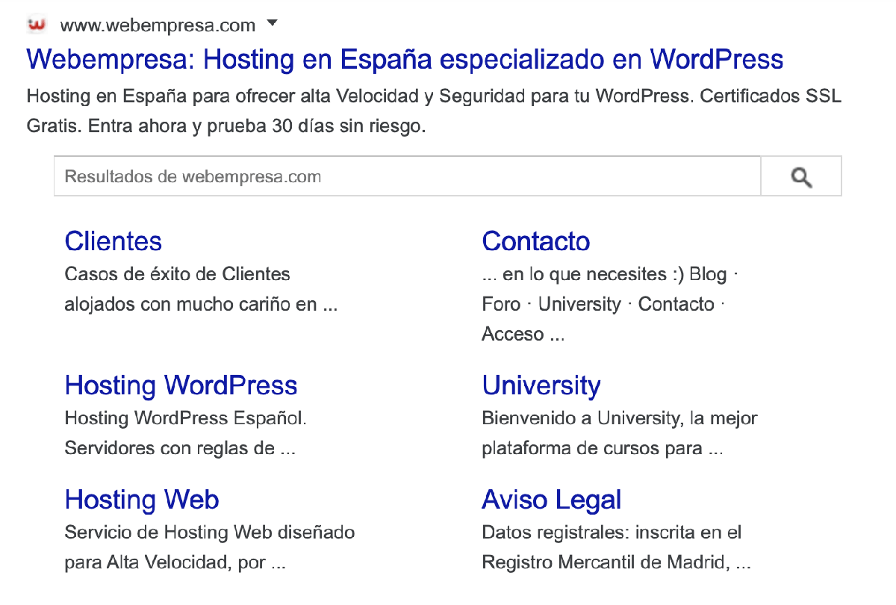
Task: Go to the Aviso Legal sitelink
Action: click(552, 500)
